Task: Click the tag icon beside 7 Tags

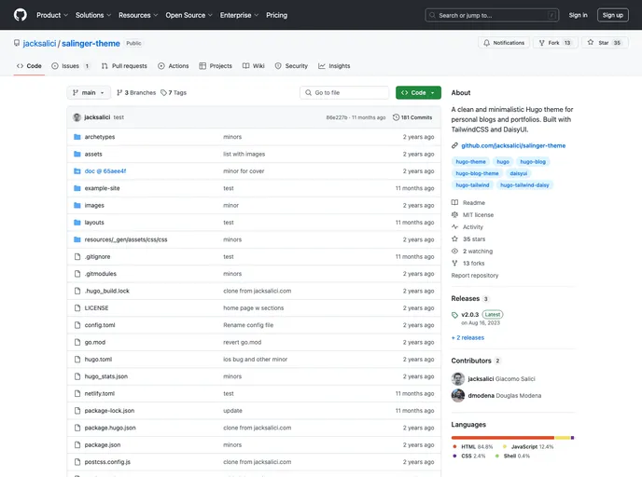Action: tap(164, 93)
